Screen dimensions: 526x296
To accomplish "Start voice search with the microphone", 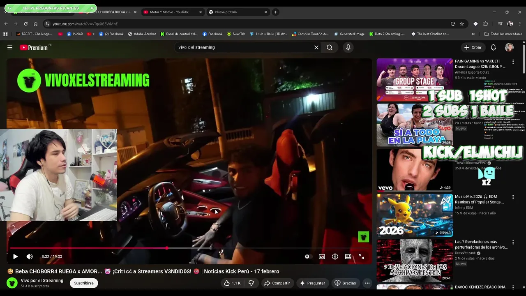I will point(348,47).
